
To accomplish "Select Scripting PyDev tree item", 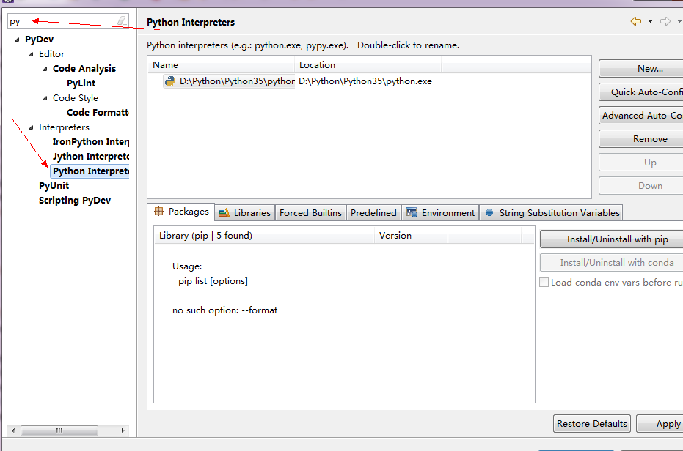I will pyautogui.click(x=75, y=201).
